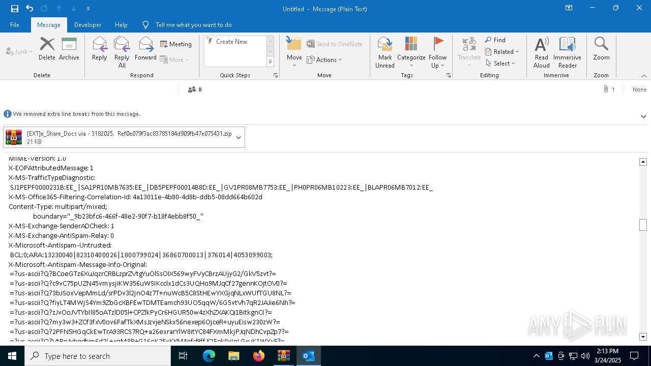651x366 pixels.
Task: Open the notification center
Action: [x=634, y=356]
